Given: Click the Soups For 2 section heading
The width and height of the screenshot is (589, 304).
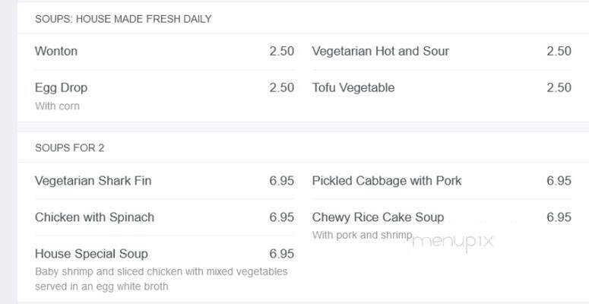Looking at the screenshot, I should (x=69, y=148).
